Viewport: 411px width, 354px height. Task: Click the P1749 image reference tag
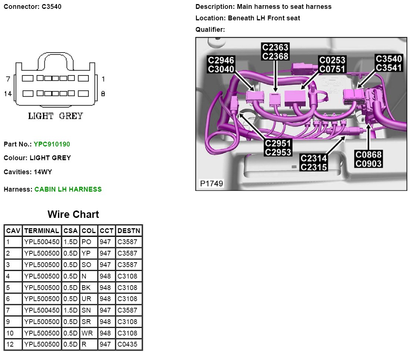[210, 183]
